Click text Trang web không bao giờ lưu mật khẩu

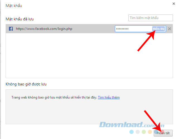[x=40, y=97]
